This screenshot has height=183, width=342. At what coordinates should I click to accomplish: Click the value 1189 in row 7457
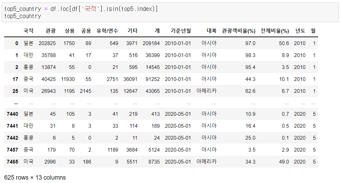[113, 150]
